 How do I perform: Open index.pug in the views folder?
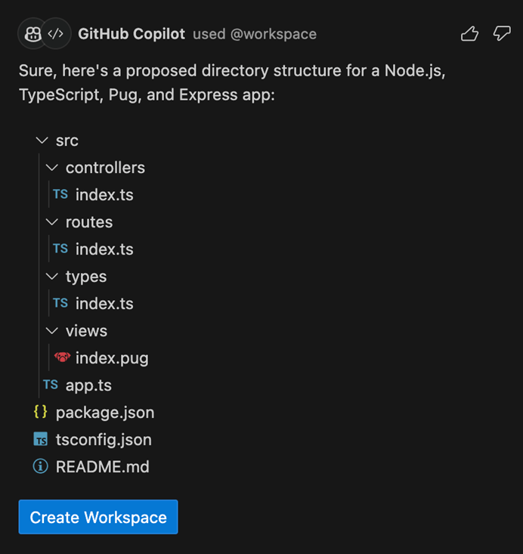tap(112, 358)
